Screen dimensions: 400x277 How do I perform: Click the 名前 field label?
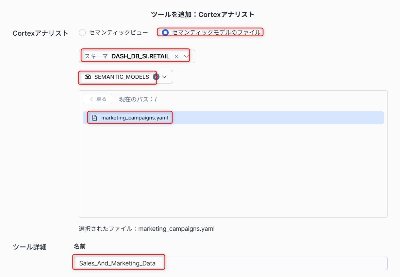click(80, 246)
